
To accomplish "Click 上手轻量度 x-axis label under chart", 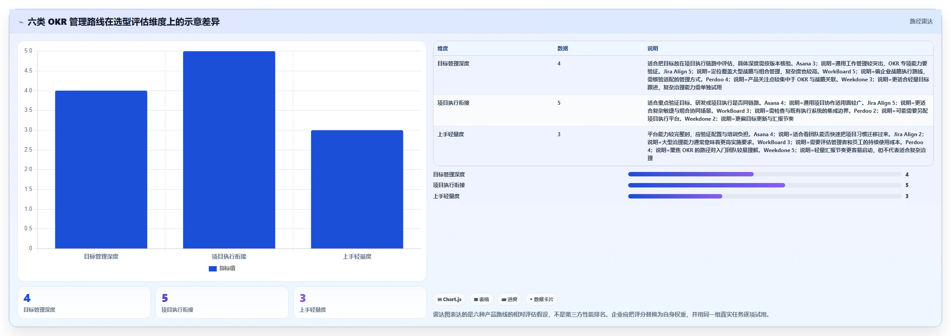I will click(x=357, y=256).
